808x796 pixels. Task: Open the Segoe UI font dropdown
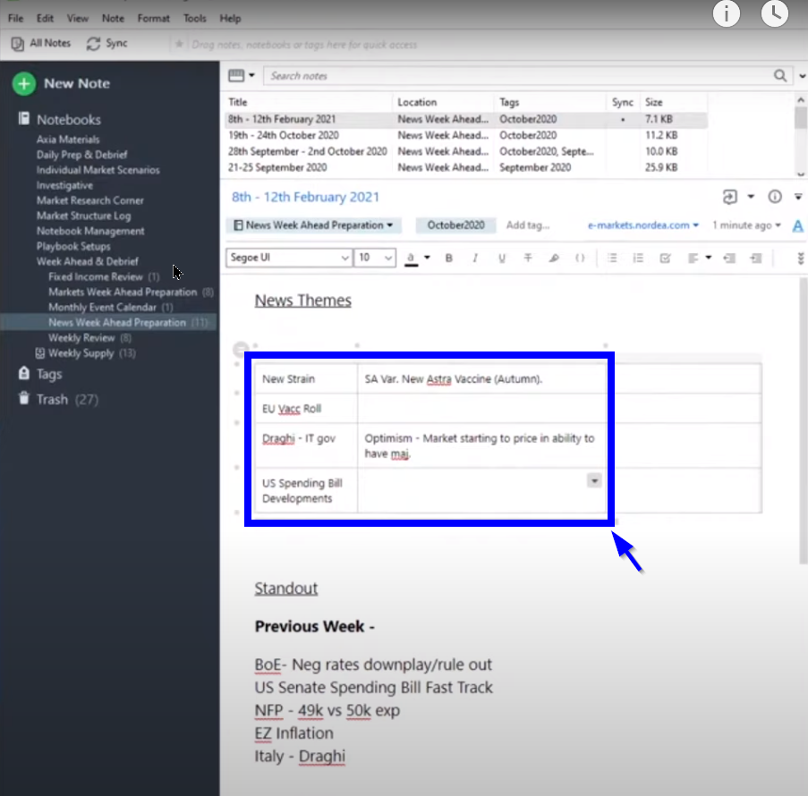[x=289, y=258]
